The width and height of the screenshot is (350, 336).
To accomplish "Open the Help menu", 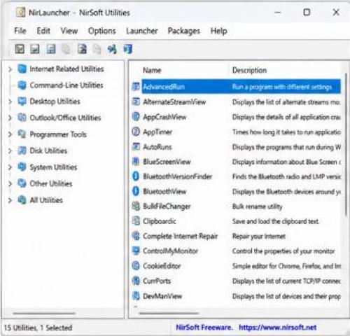I will tap(218, 31).
